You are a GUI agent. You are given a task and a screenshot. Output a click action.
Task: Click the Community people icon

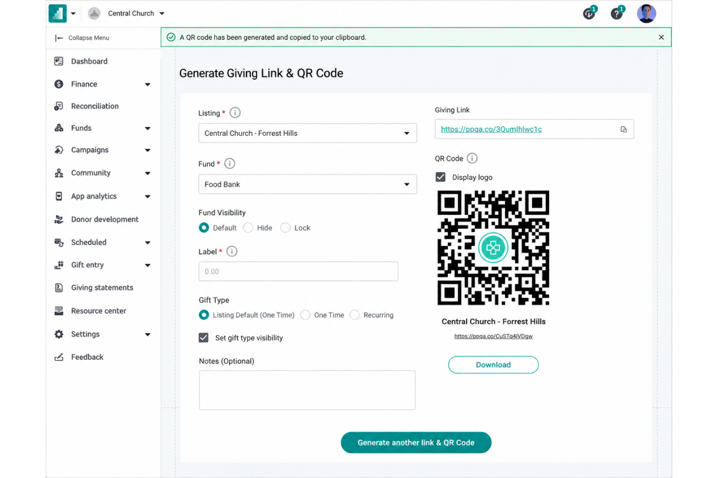59,173
